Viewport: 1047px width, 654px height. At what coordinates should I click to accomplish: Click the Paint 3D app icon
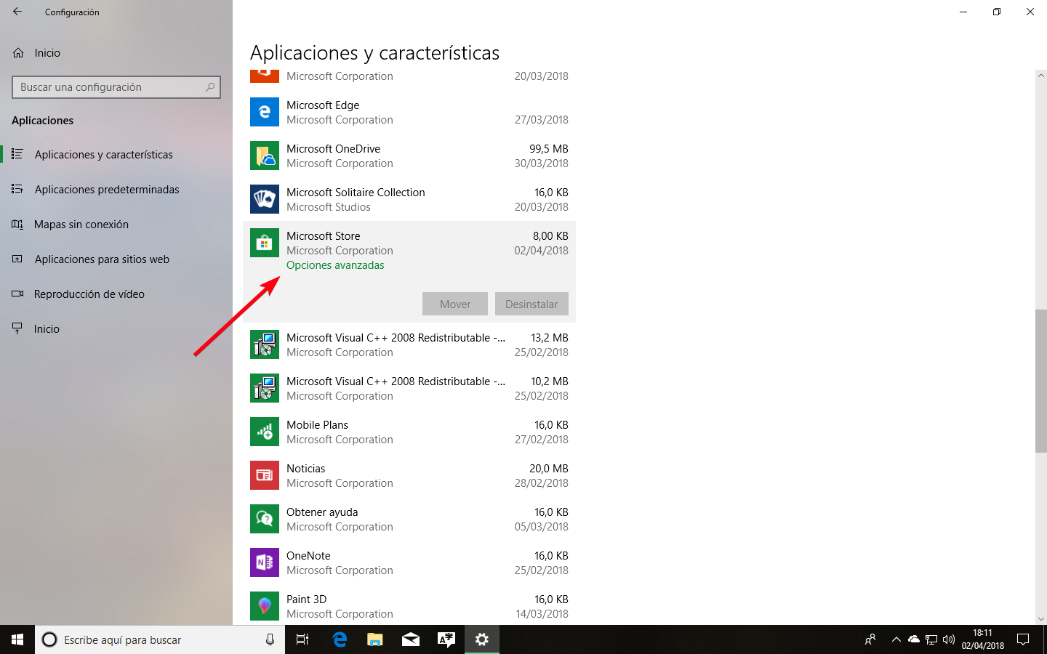click(x=265, y=606)
